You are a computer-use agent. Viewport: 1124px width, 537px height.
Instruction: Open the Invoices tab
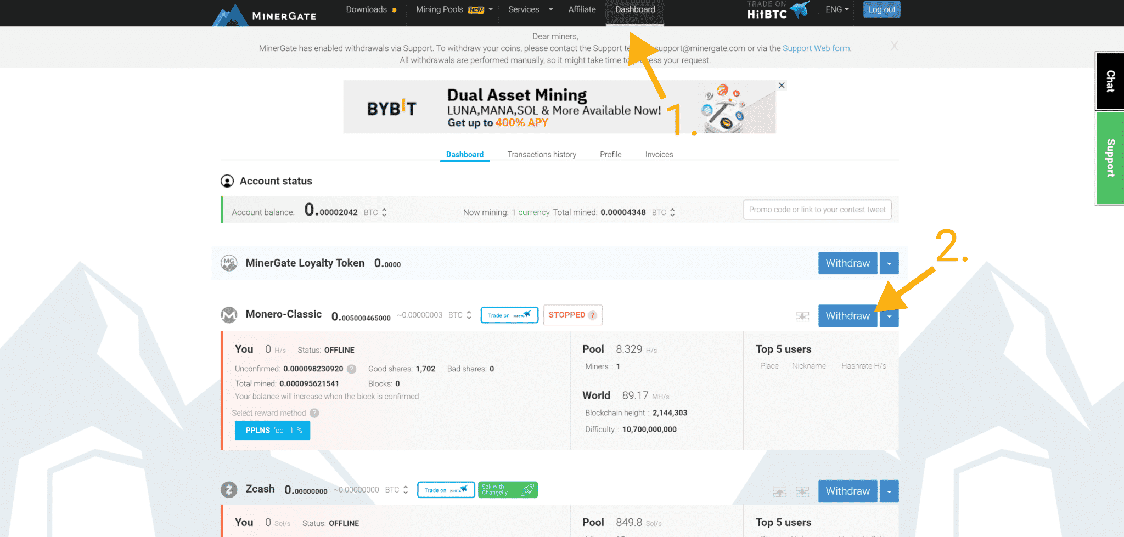click(x=659, y=155)
